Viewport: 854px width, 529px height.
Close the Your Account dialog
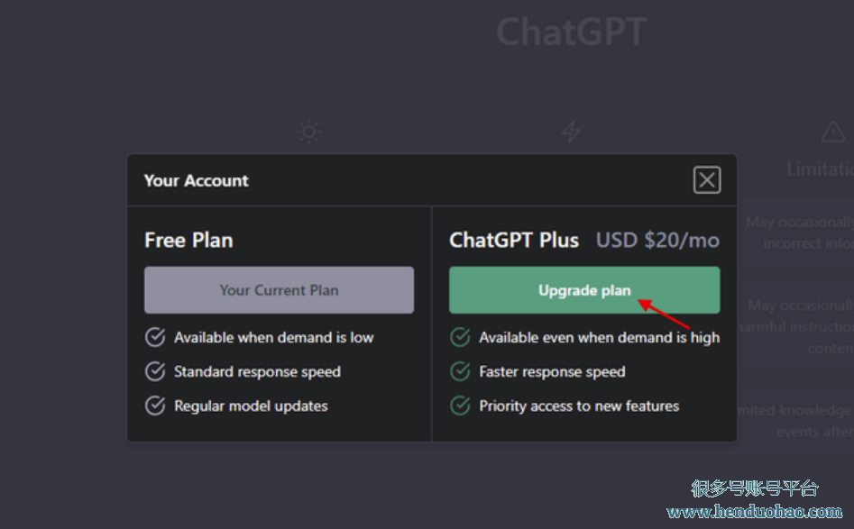coord(707,180)
